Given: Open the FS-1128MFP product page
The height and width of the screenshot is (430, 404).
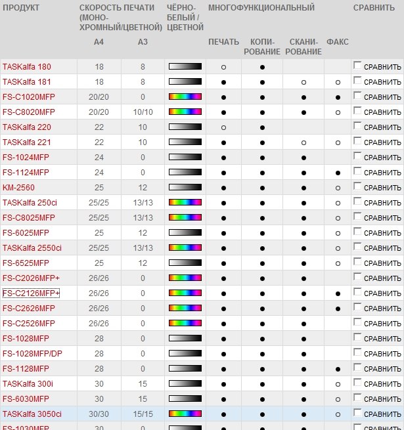Looking at the screenshot, I should [x=26, y=368].
